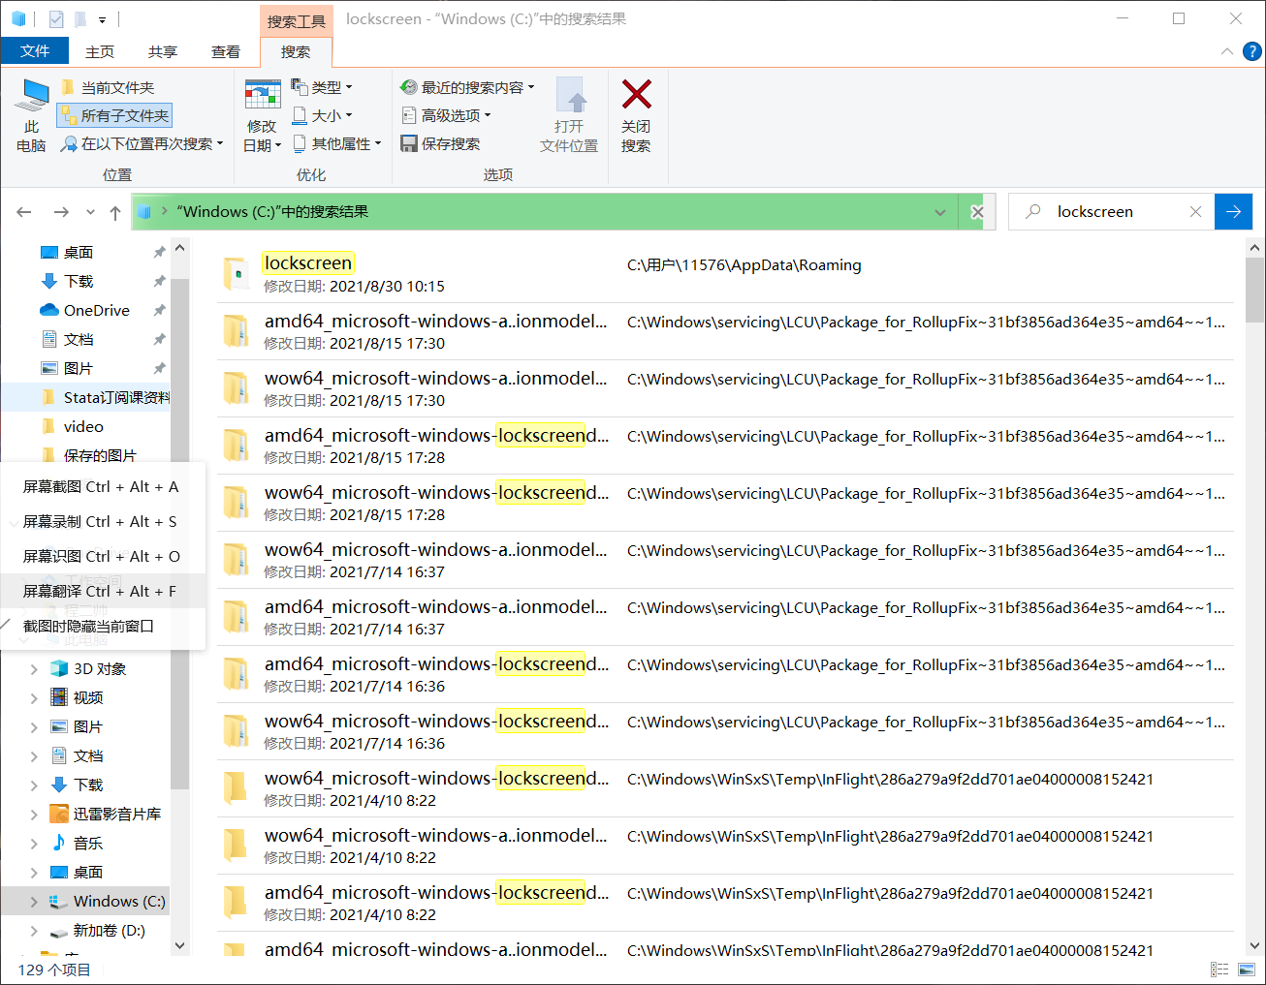Select OneDrive in the navigation pane

96,310
